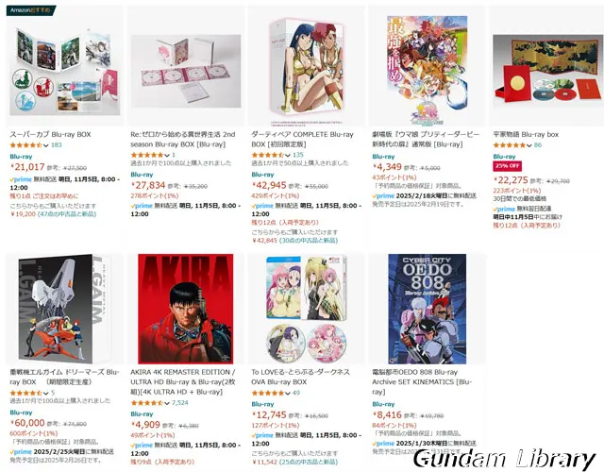Open the 47点の中古品と新品 offers link

(67, 214)
